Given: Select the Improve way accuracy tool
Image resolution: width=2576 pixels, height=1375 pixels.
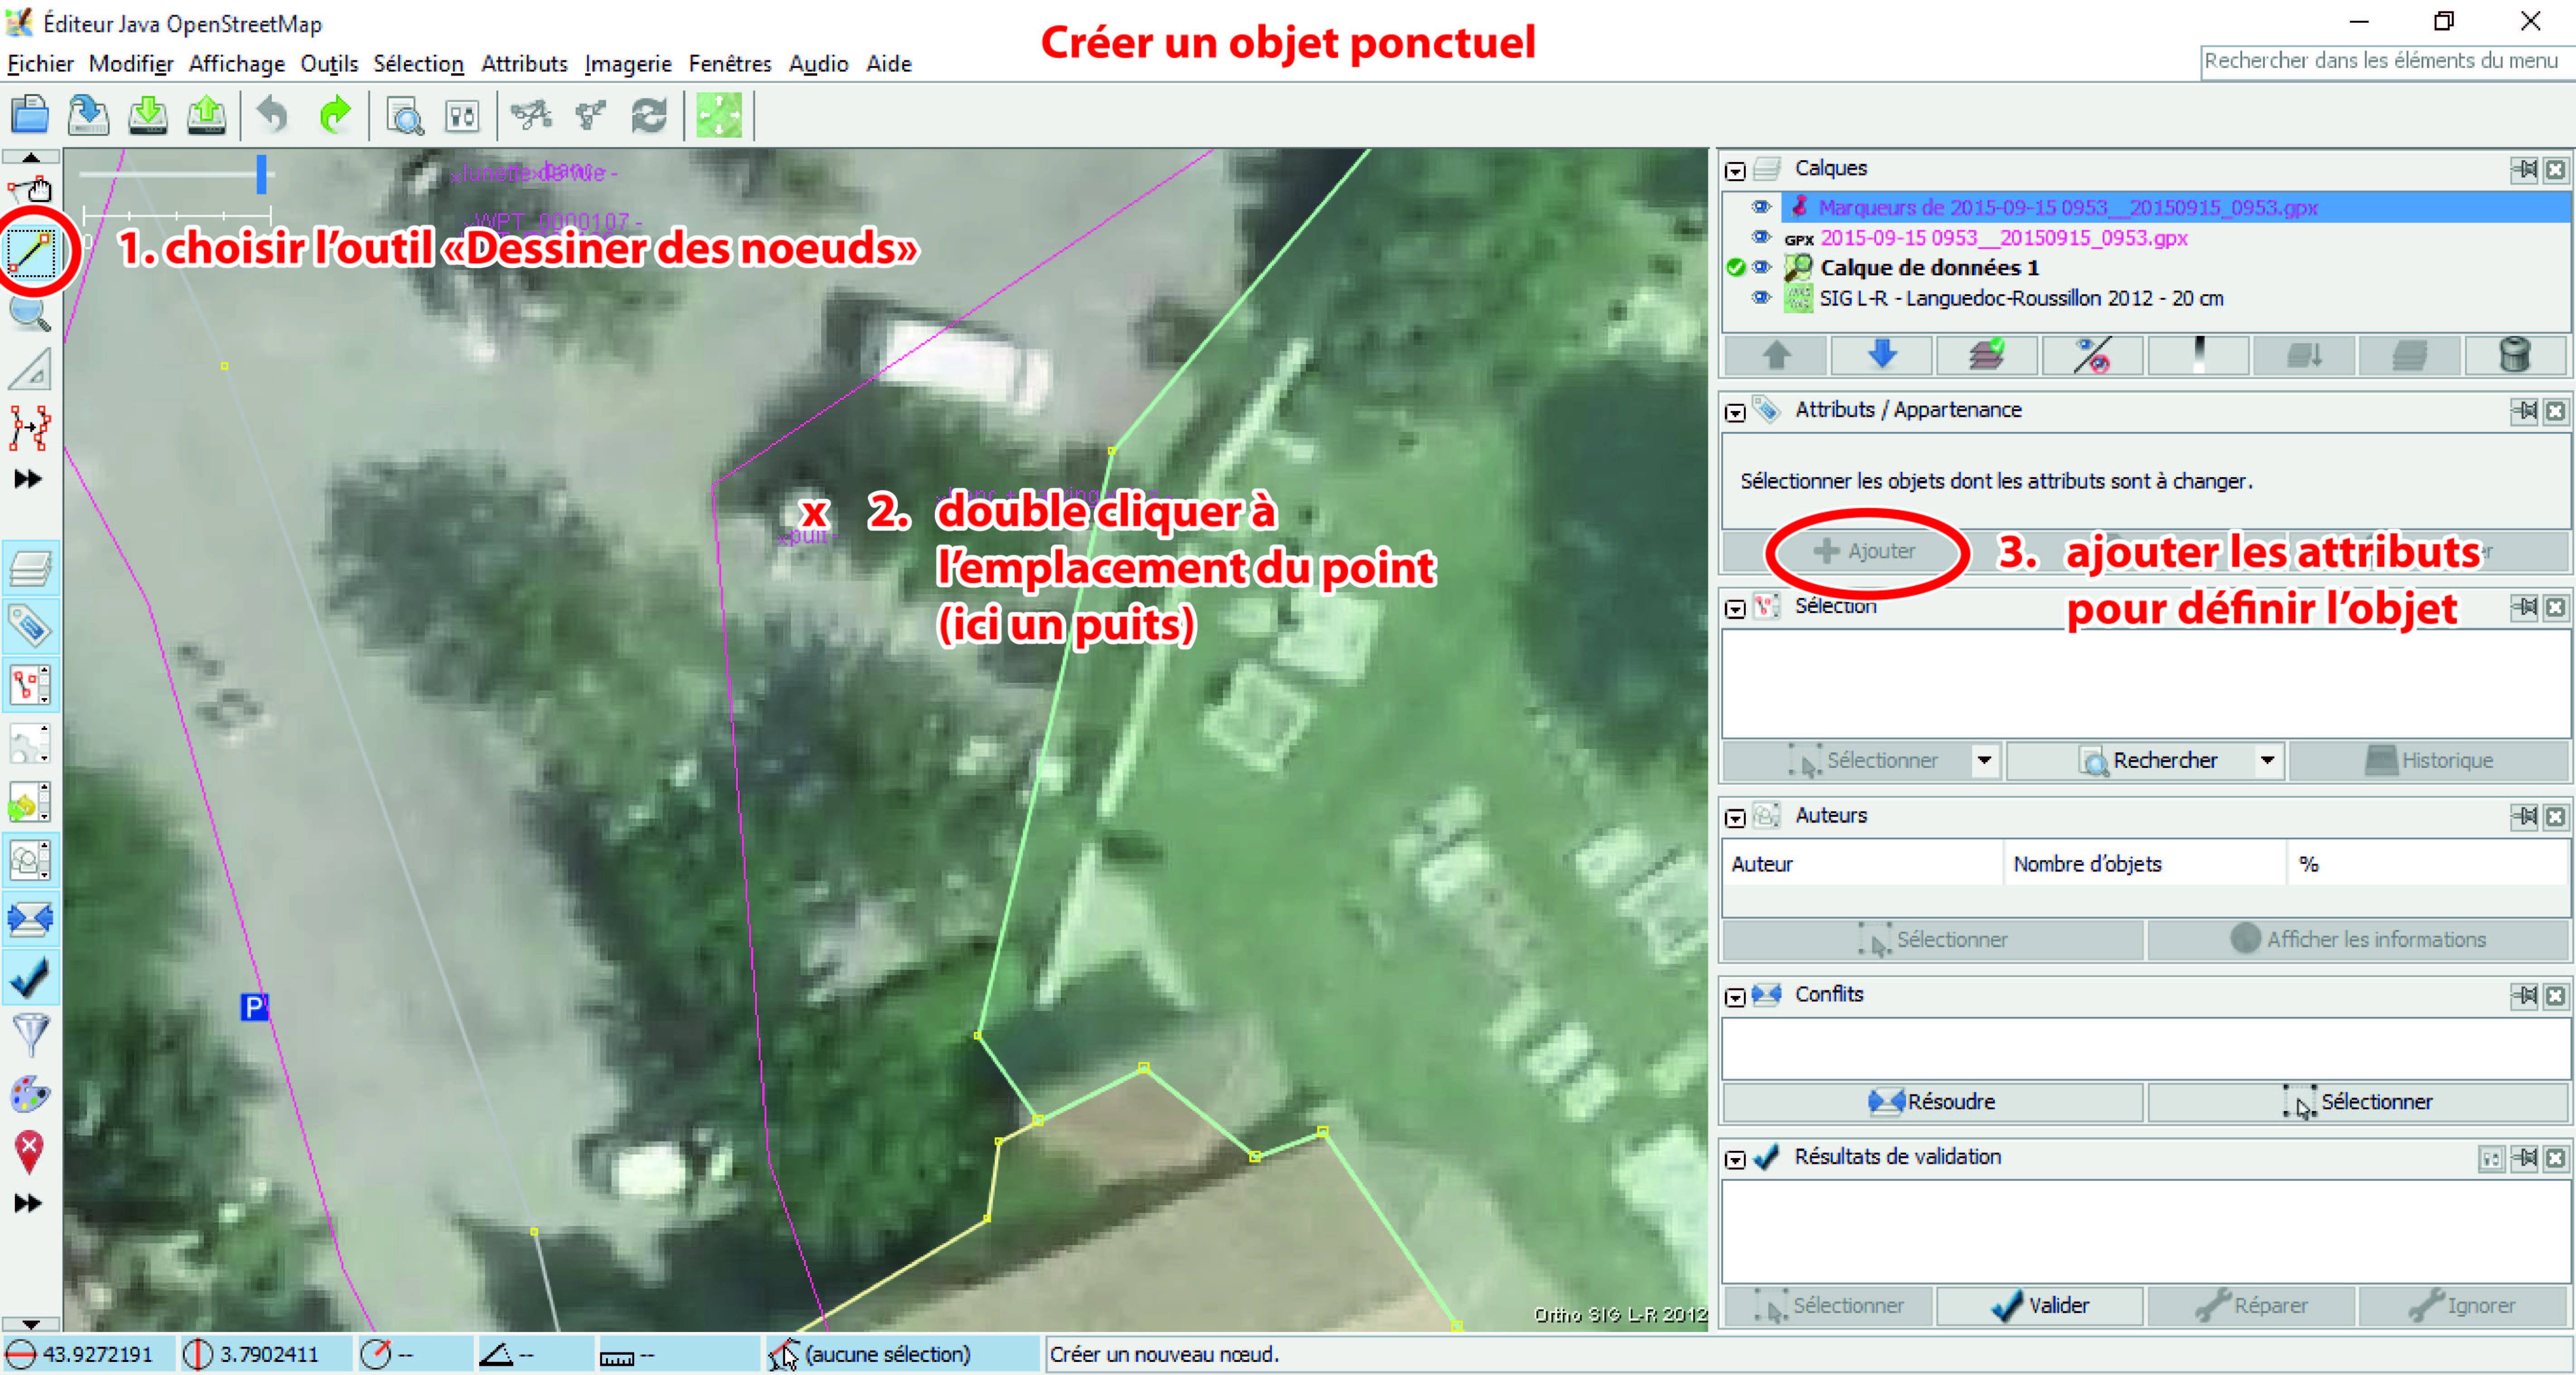Looking at the screenshot, I should tap(30, 429).
